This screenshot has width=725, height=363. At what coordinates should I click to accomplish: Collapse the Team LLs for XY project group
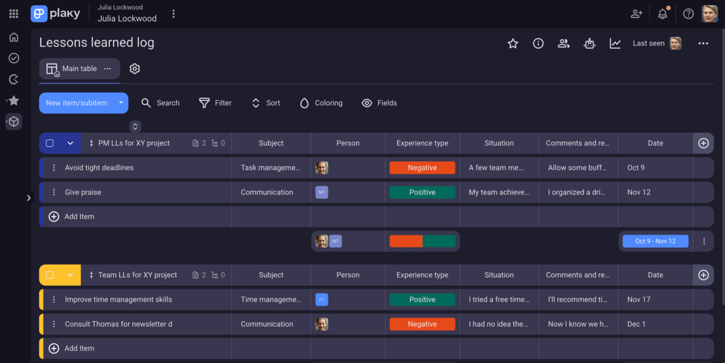click(70, 275)
